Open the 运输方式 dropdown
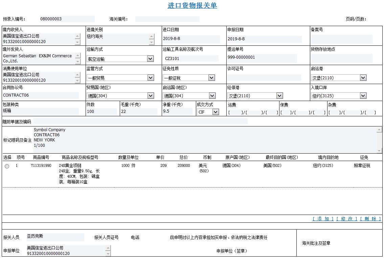 pos(151,59)
